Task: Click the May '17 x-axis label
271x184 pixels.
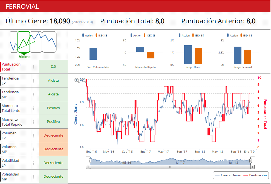Action: point(163,152)
